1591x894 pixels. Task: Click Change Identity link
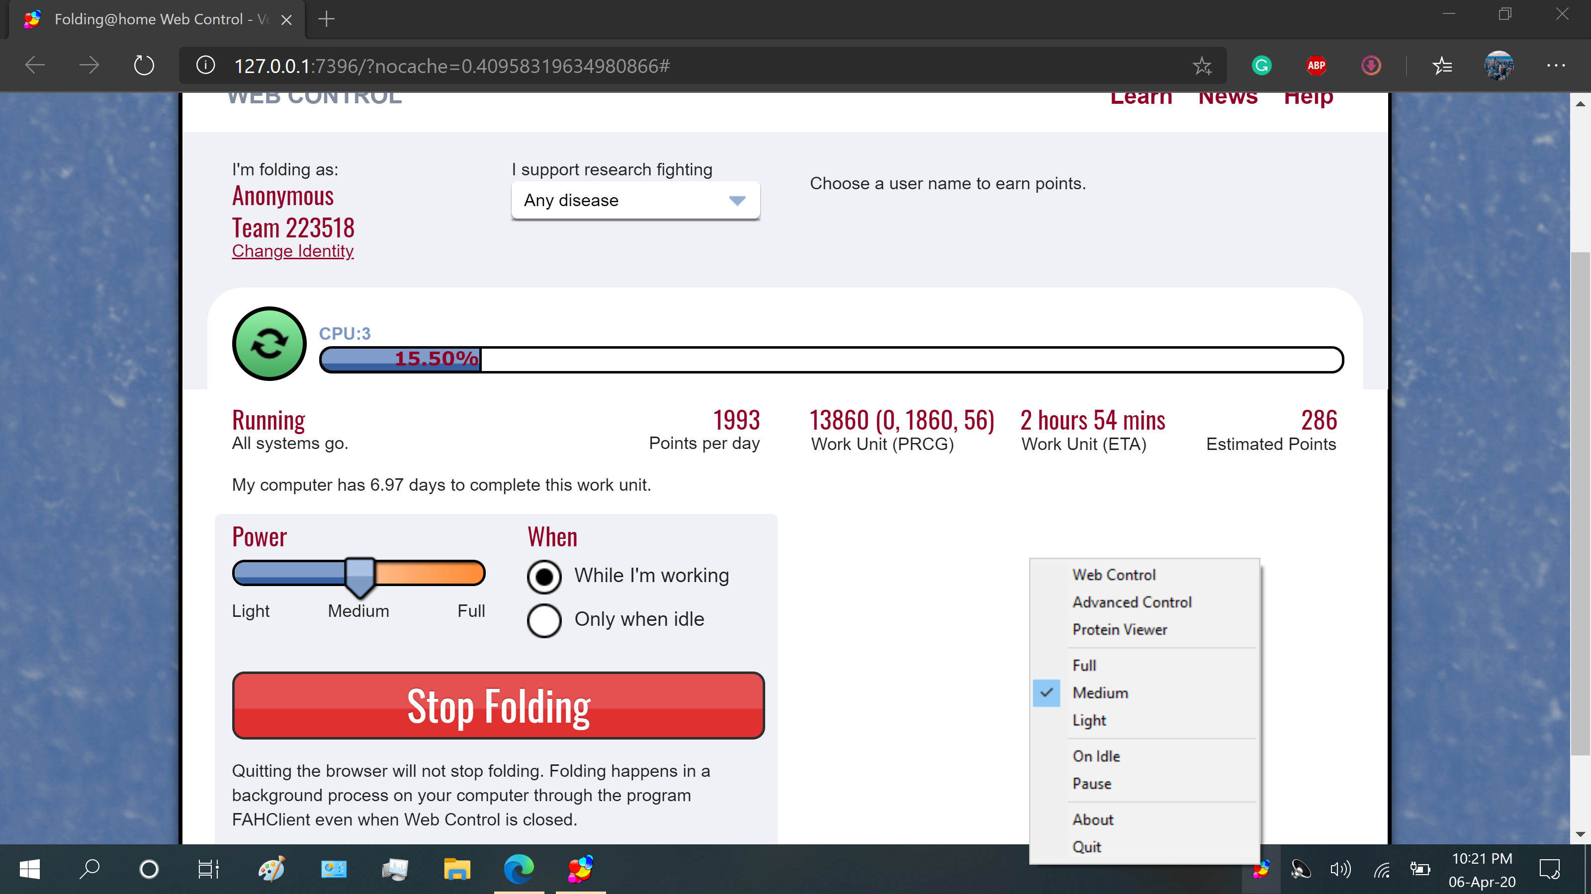[293, 250]
